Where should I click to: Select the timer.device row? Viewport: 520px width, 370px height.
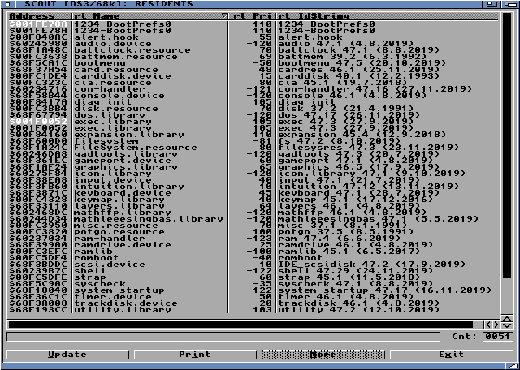[253, 297]
